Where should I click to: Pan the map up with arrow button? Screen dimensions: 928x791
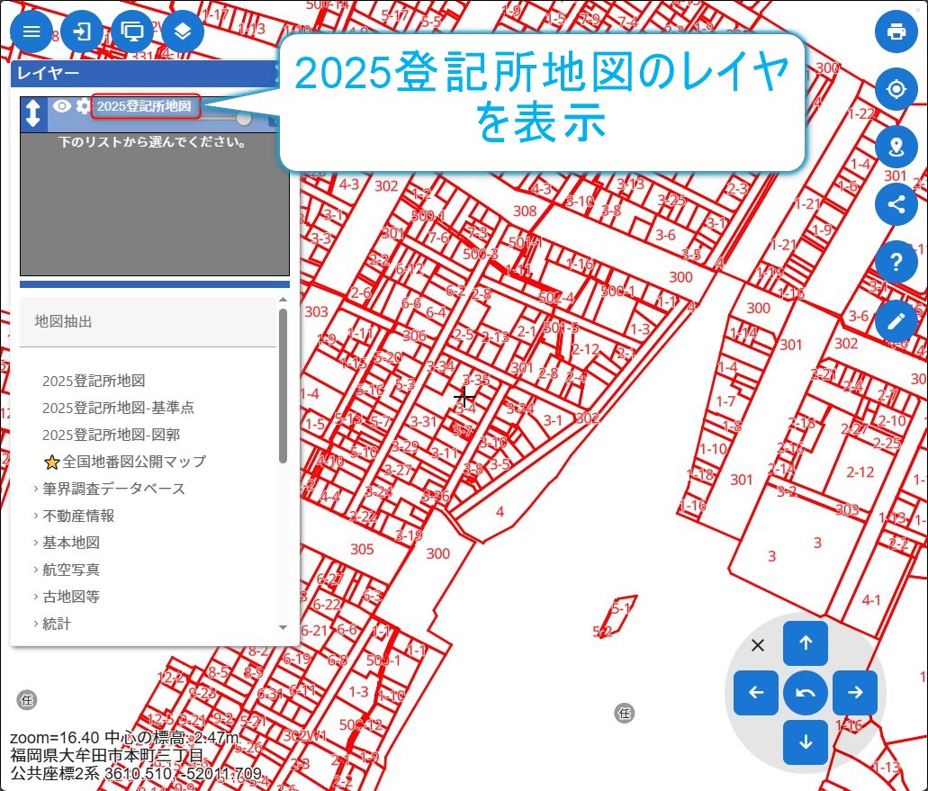coord(806,643)
